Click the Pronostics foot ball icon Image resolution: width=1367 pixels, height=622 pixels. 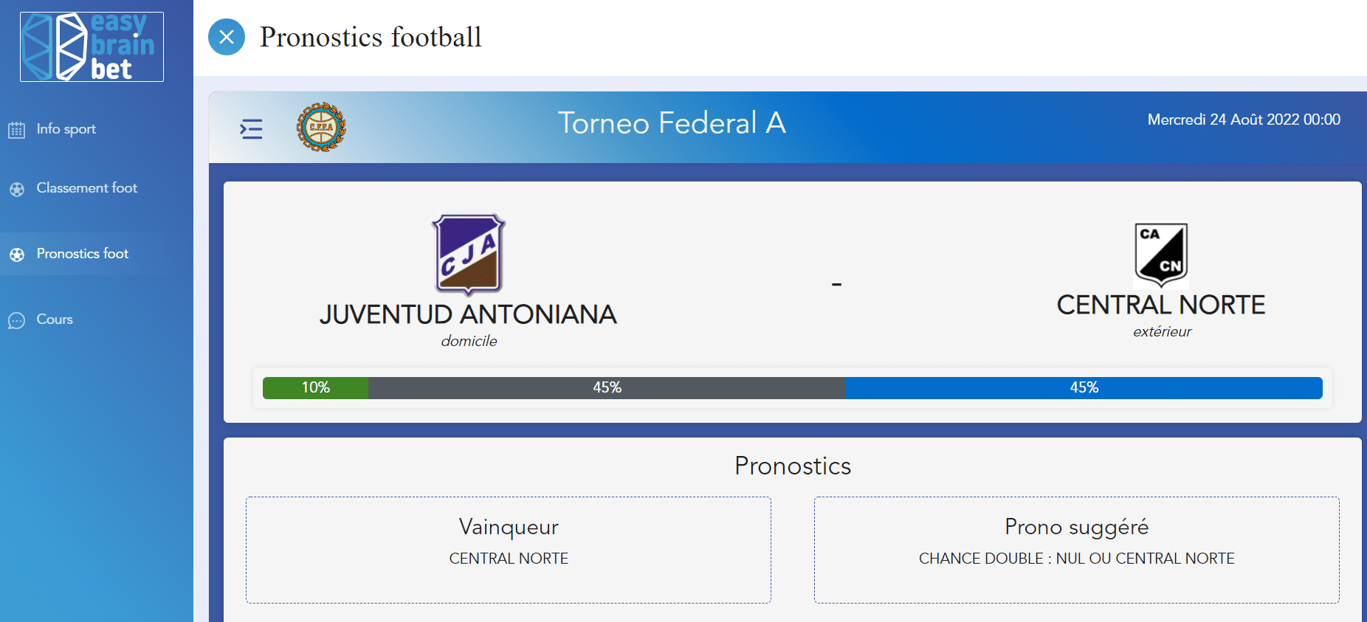pos(17,255)
